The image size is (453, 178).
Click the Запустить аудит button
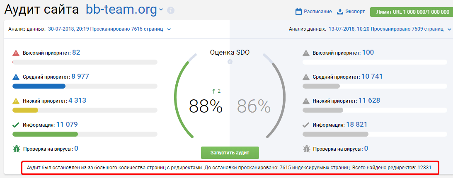point(230,153)
